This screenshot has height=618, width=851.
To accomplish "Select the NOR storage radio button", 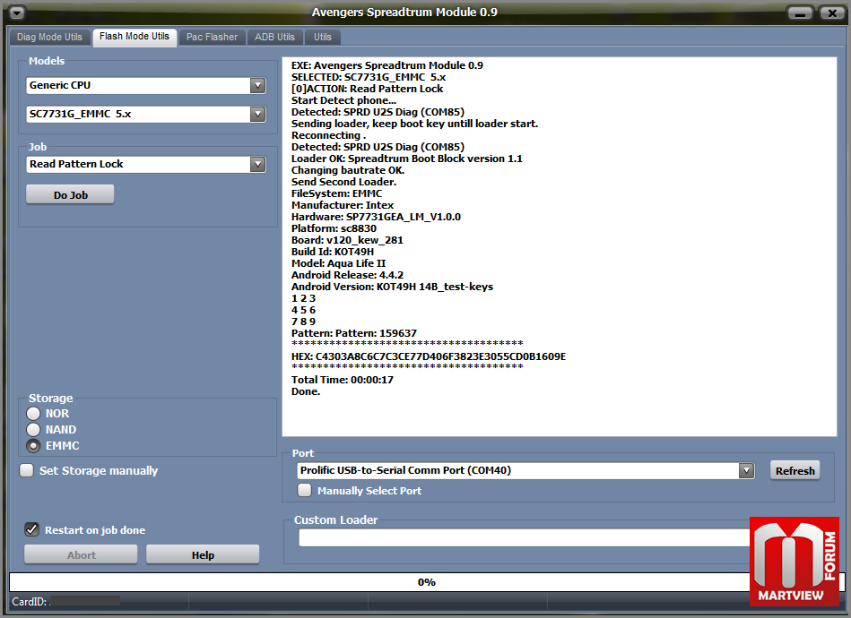I will click(33, 413).
